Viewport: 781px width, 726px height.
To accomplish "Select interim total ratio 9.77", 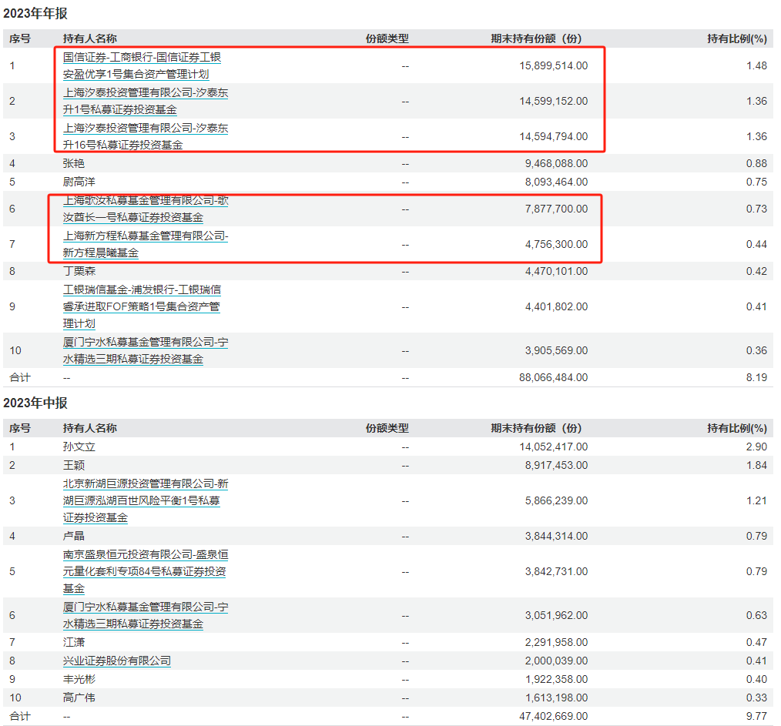I will (x=756, y=716).
